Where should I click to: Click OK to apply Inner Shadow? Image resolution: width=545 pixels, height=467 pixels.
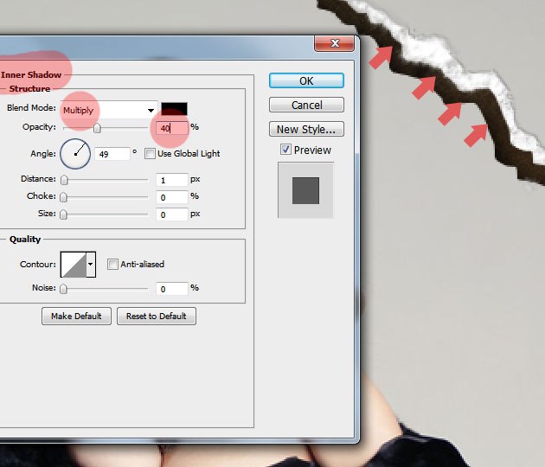(306, 80)
